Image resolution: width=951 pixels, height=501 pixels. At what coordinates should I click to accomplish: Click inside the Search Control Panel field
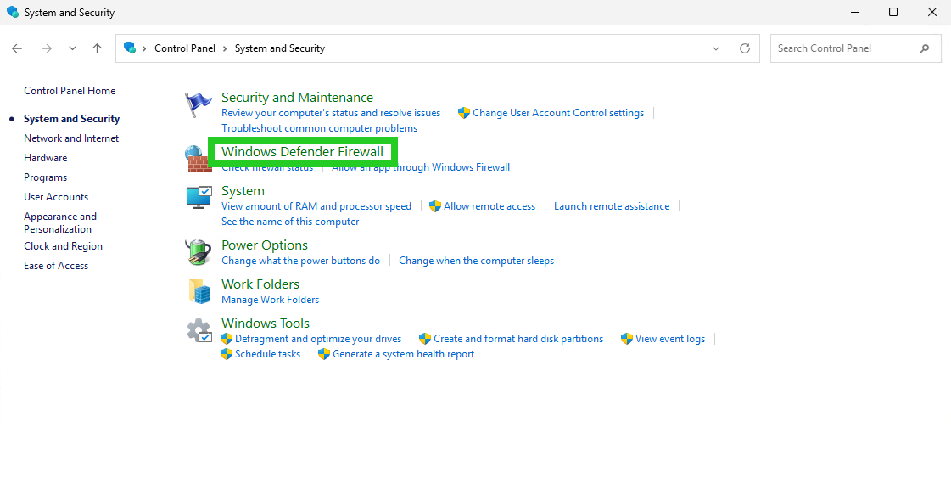click(x=840, y=48)
